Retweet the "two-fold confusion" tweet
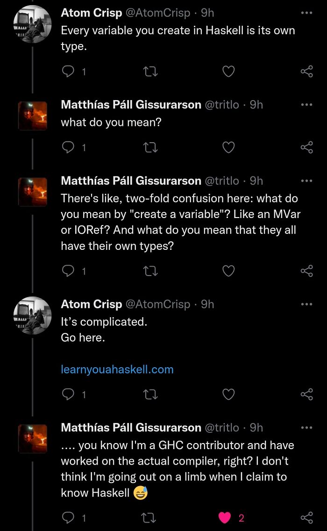This screenshot has width=327, height=531. click(x=150, y=270)
